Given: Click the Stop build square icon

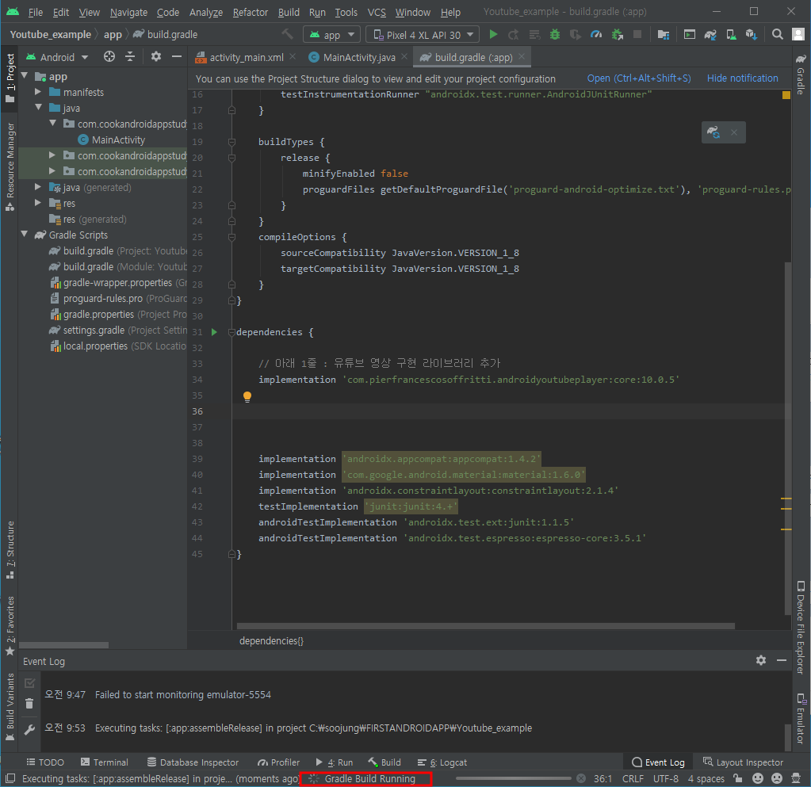Looking at the screenshot, I should [x=637, y=35].
